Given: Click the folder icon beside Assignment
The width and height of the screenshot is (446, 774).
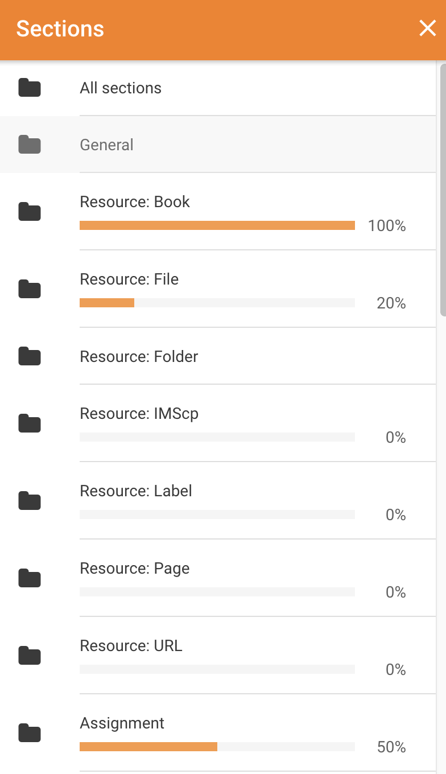Looking at the screenshot, I should tap(30, 733).
